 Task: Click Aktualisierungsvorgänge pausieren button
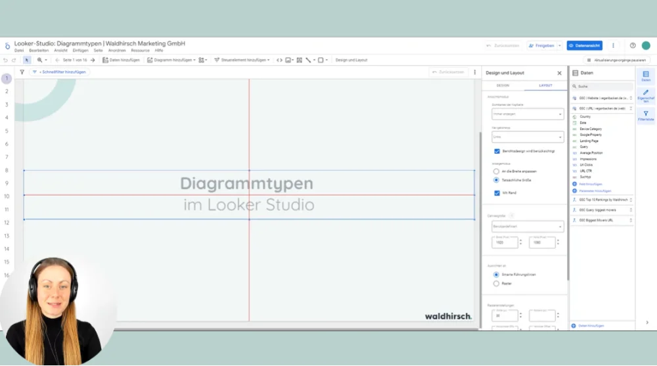pyautogui.click(x=616, y=60)
